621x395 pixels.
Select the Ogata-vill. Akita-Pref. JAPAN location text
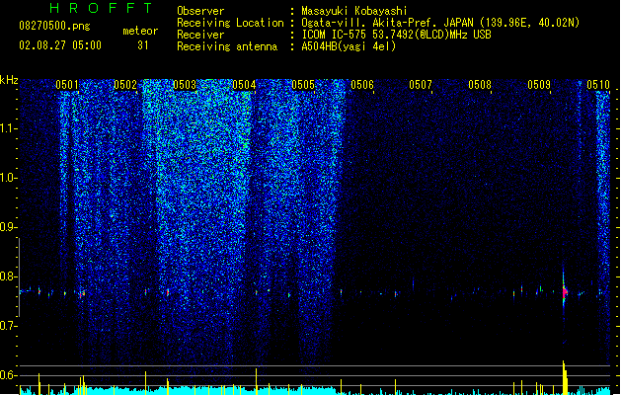387,23
